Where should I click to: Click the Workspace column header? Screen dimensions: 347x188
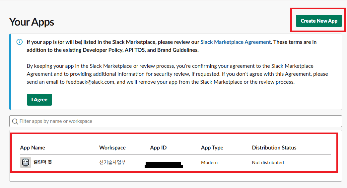112,148
